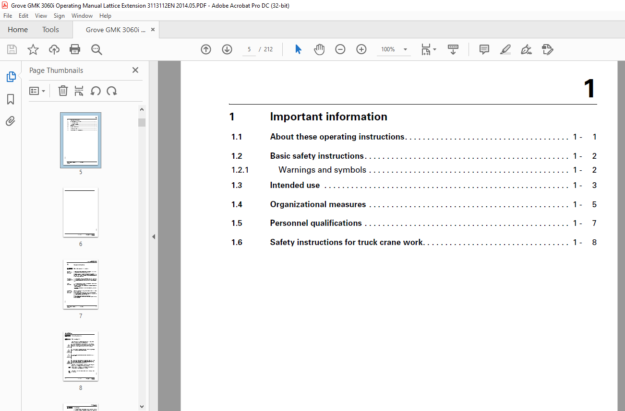Click the scrolling mode keyboard icon
Image resolution: width=625 pixels, height=411 pixels.
point(453,49)
